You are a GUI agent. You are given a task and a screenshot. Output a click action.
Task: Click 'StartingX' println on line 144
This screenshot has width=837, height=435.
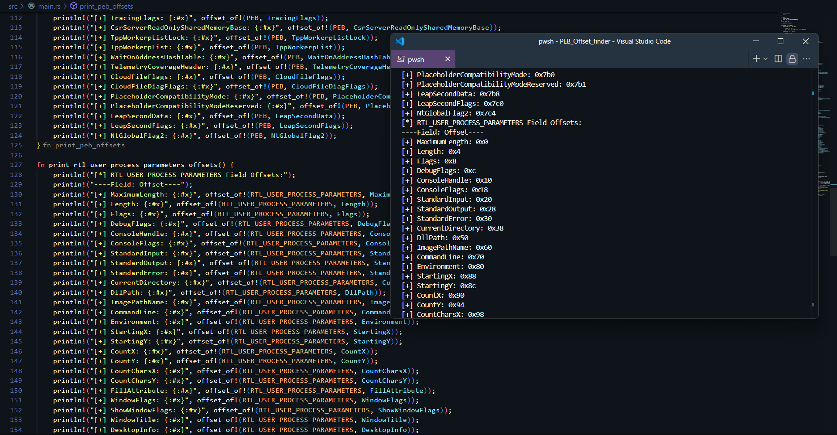(x=227, y=332)
